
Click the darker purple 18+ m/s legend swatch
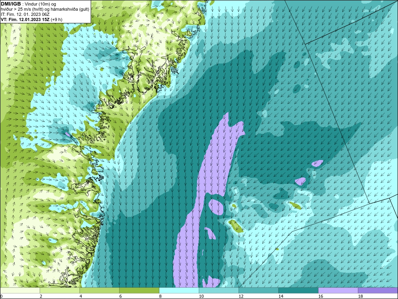[378, 290]
